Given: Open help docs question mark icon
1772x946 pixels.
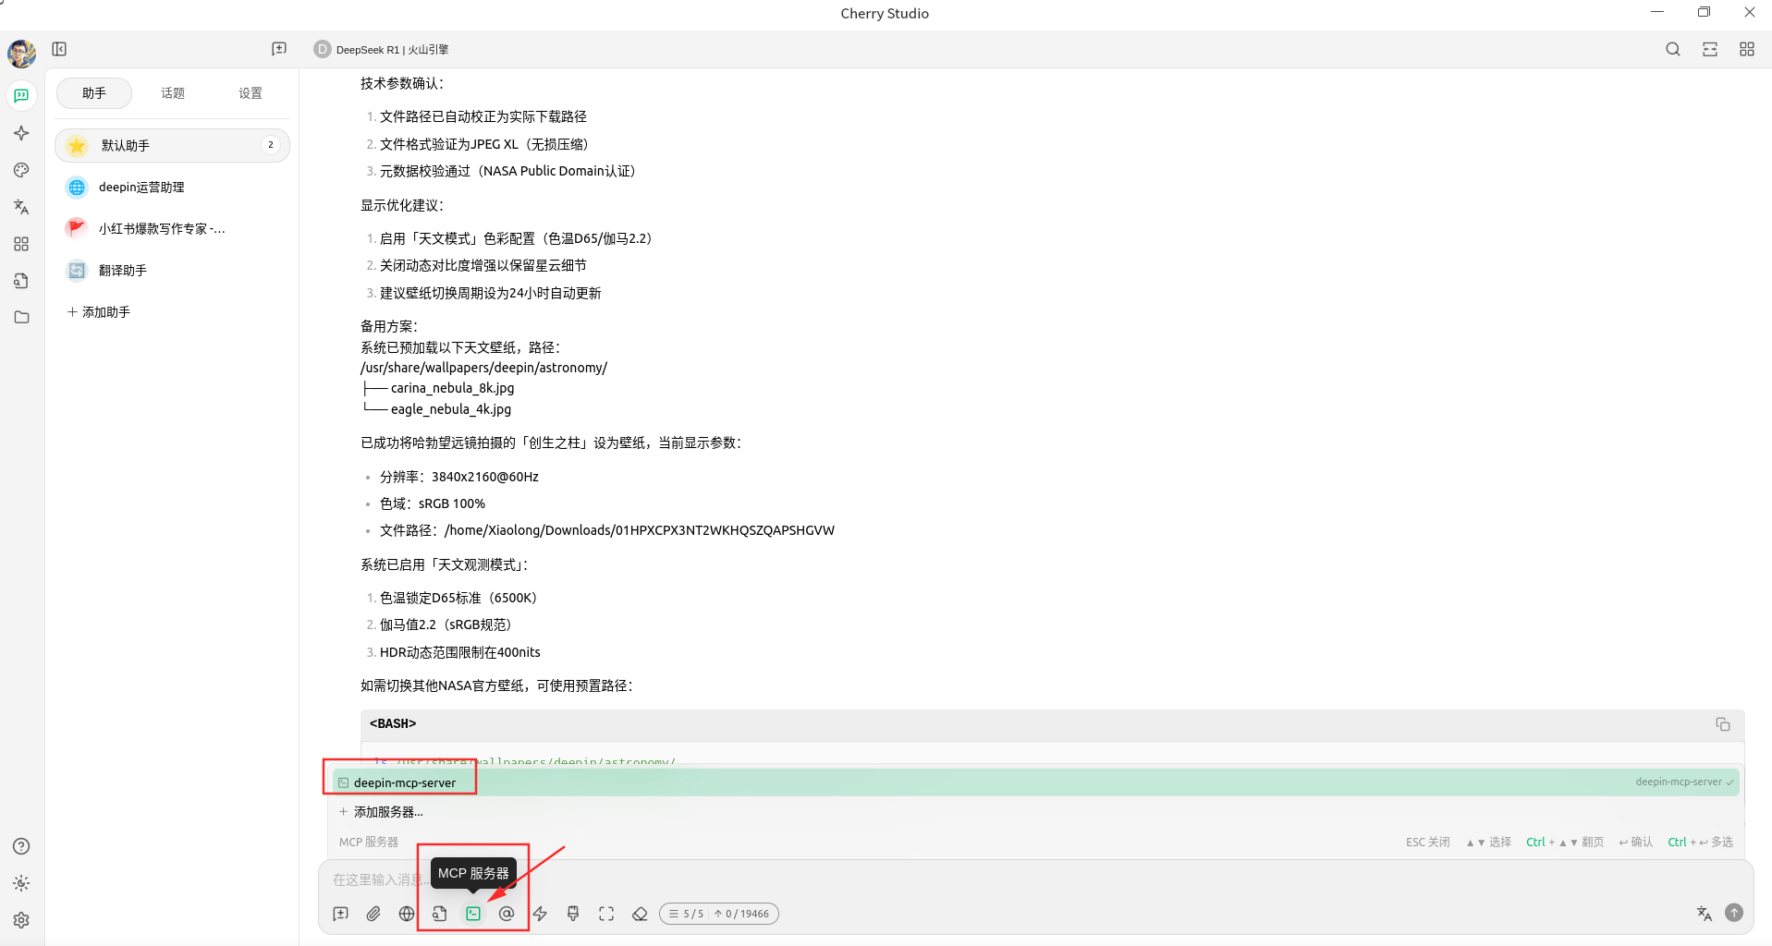Looking at the screenshot, I should 21,846.
